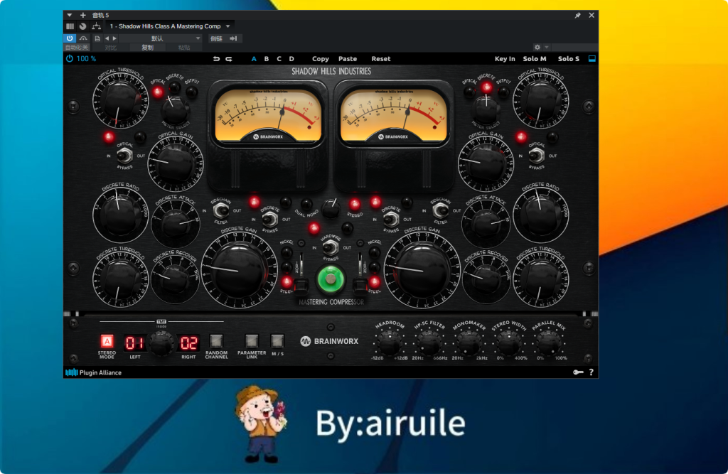Flip the left Discrete Bypass switch
This screenshot has width=728, height=474.
tap(269, 219)
